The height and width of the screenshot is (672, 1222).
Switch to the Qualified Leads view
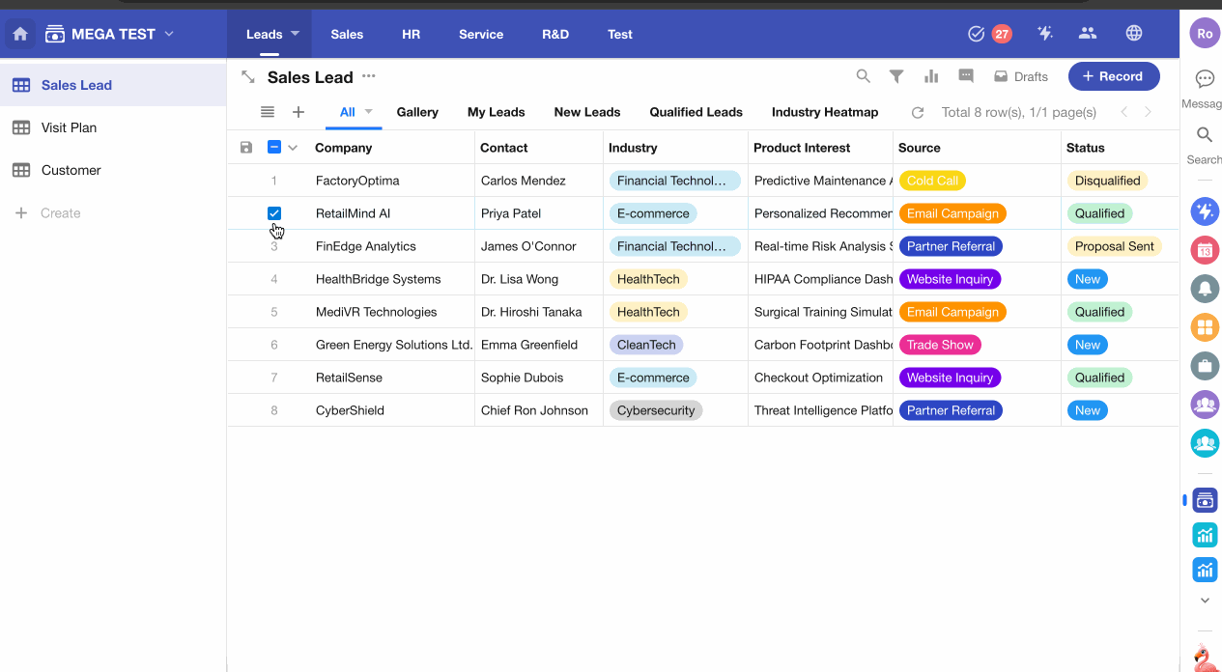tap(696, 112)
